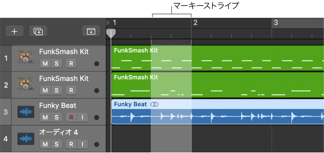Record-enable track 2 FunkSmash Kit
324x153 pixels.
pyautogui.click(x=71, y=91)
